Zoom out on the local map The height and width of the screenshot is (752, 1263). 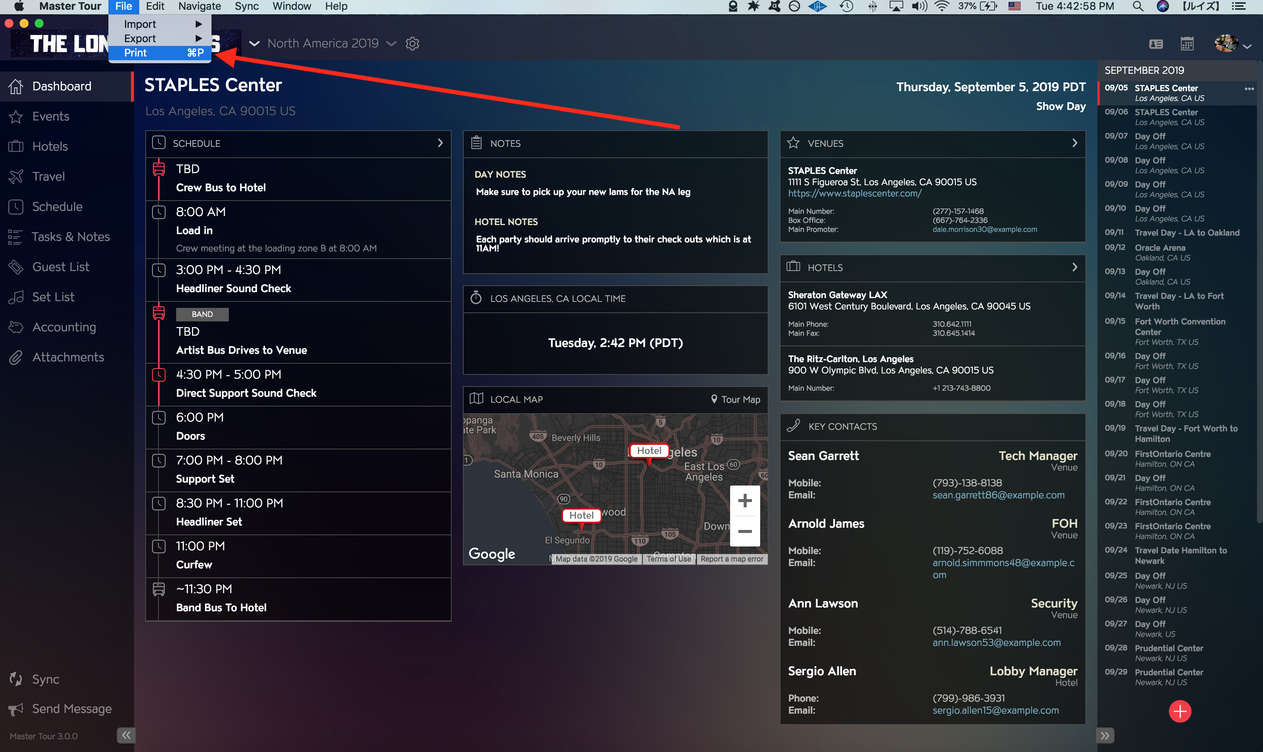tap(745, 531)
